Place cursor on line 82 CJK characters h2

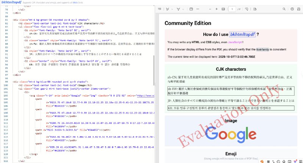tap(61, 23)
